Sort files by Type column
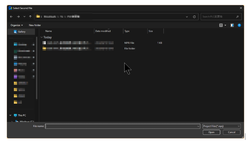This screenshot has height=142, width=248. 127,31
